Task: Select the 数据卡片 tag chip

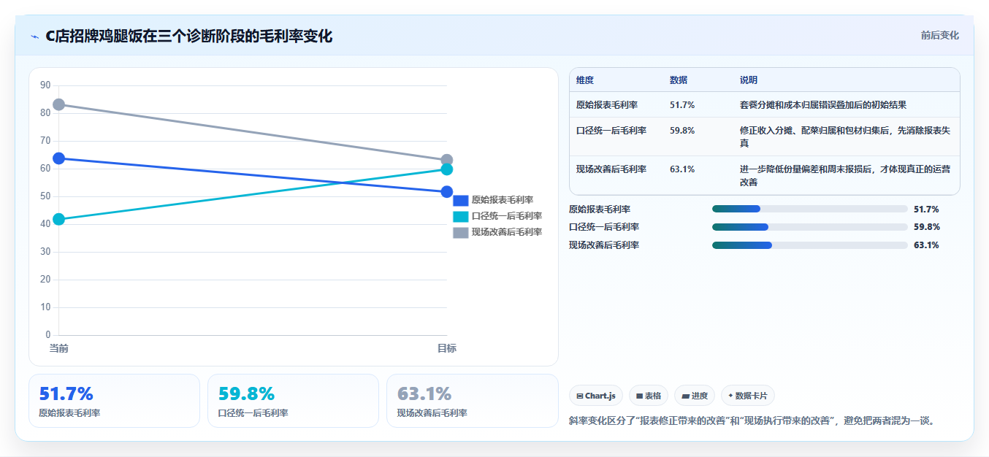Action: 748,396
